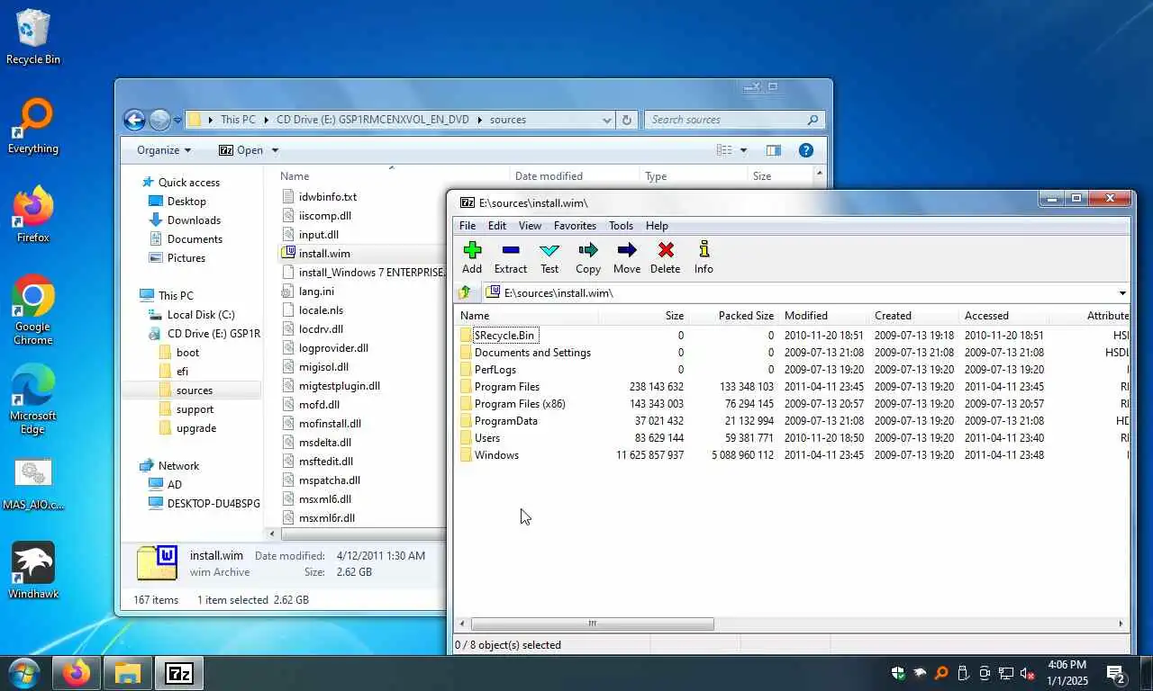The height and width of the screenshot is (691, 1153).
Task: Click 7-Zip taskbar button
Action: (179, 673)
